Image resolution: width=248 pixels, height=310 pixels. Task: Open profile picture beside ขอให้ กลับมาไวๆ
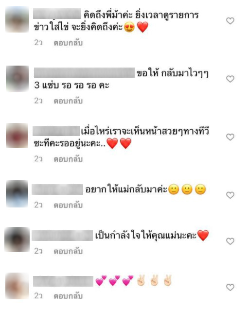(17, 79)
